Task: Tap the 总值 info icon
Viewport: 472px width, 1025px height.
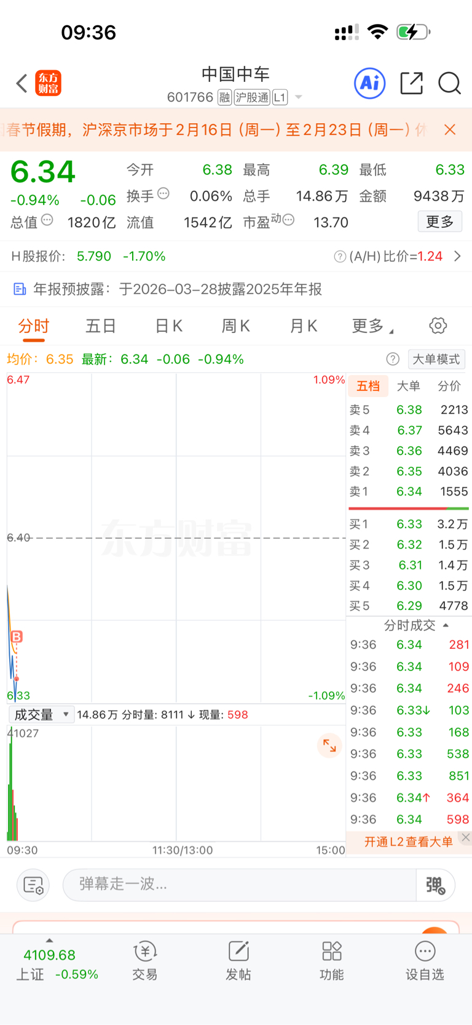Action: coord(47,220)
